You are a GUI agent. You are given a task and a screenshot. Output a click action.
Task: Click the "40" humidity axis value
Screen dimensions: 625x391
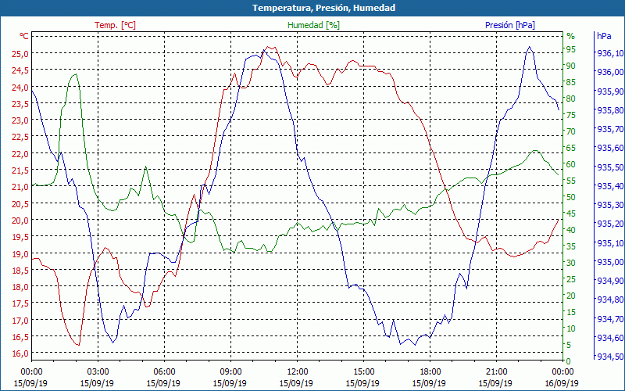571,230
